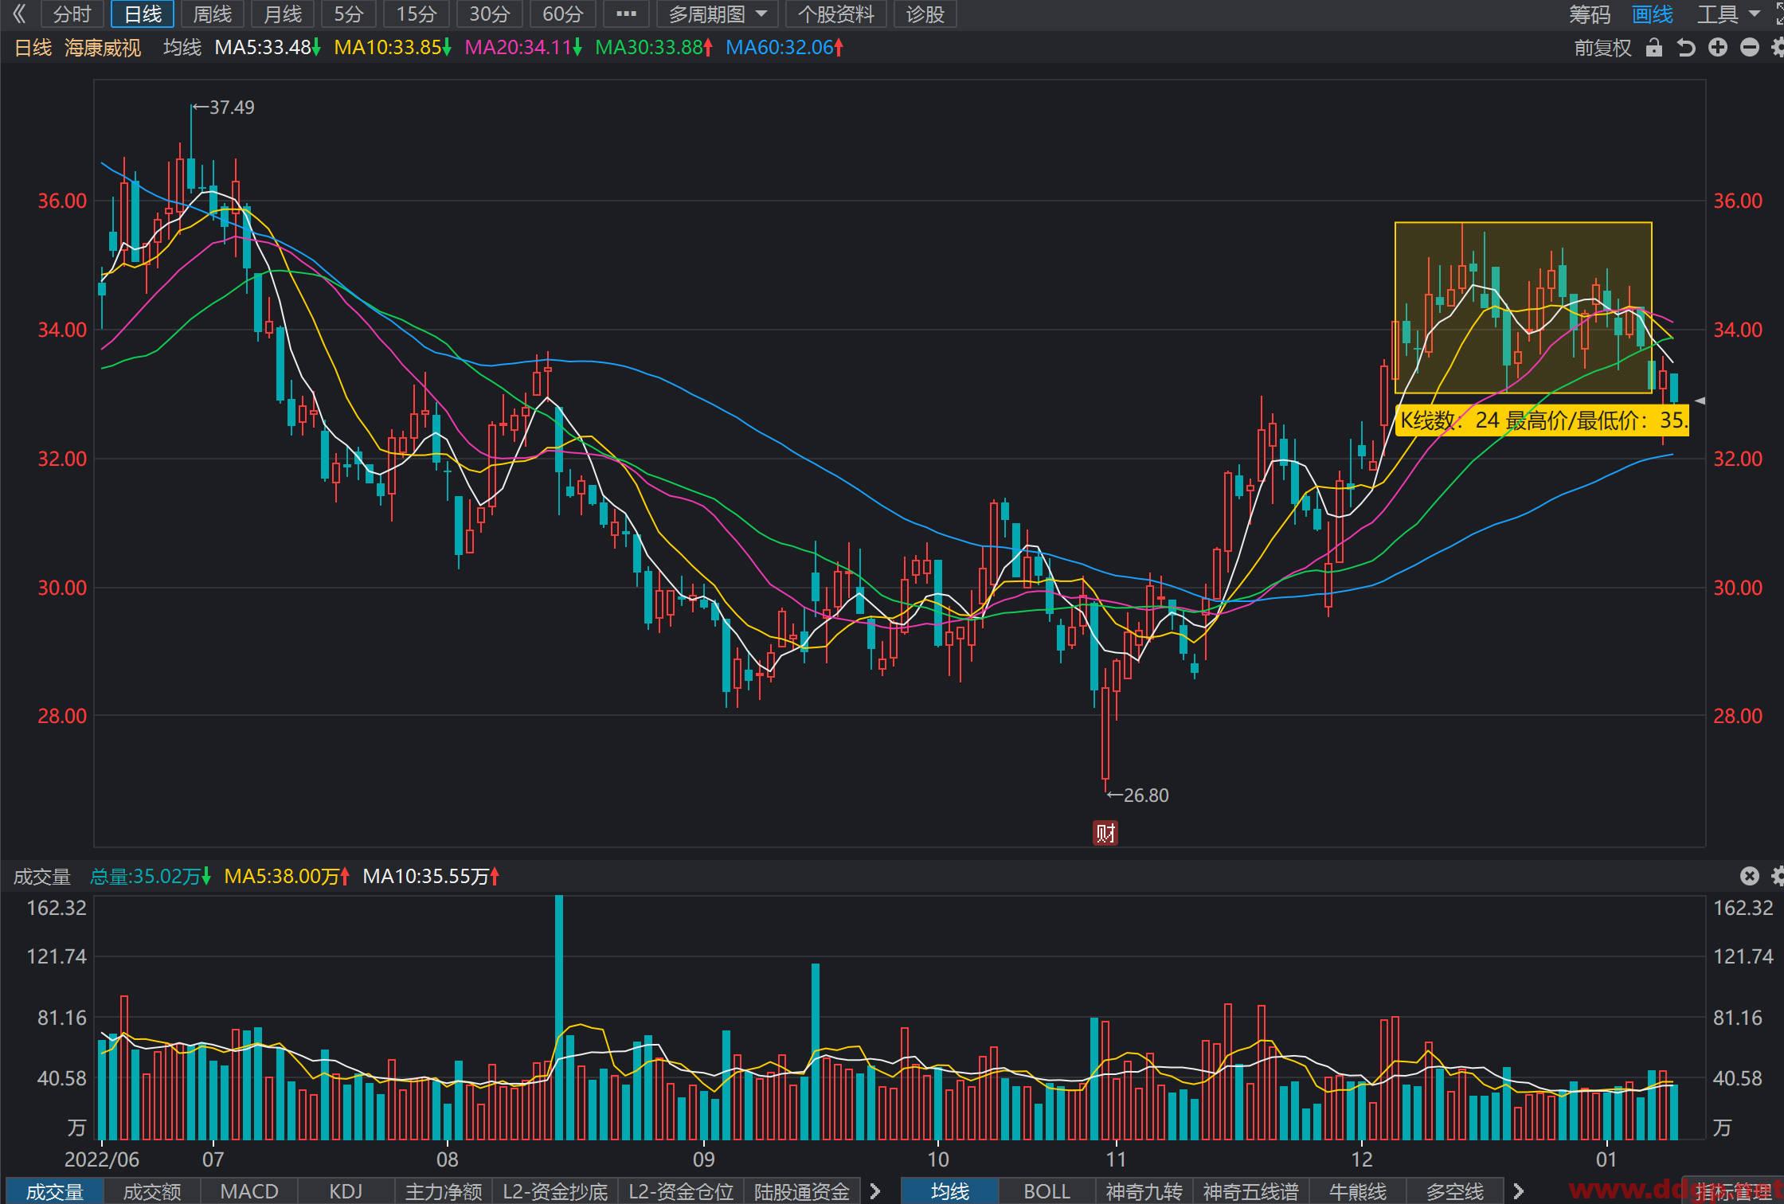Select the BOLL overlay indicator tab
Viewport: 1784px width, 1204px height.
[x=1047, y=1191]
